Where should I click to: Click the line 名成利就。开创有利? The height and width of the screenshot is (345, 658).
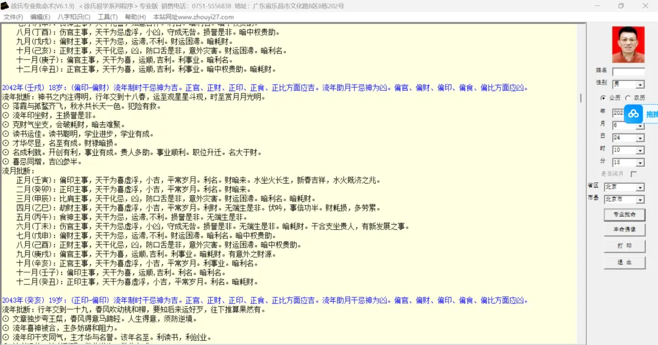pyautogui.click(x=132, y=153)
